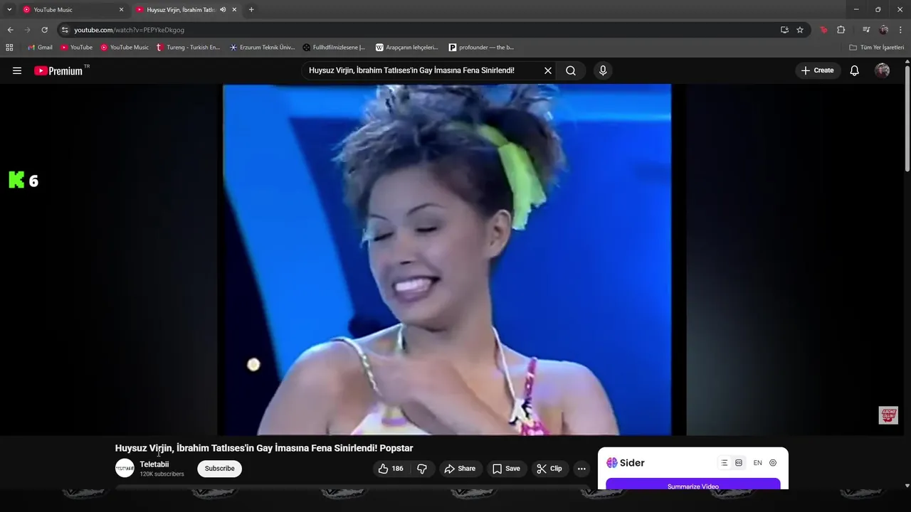This screenshot has width=911, height=512.
Task: Open Tüm Yer İşaretleri bookmarks folder
Action: (x=876, y=48)
